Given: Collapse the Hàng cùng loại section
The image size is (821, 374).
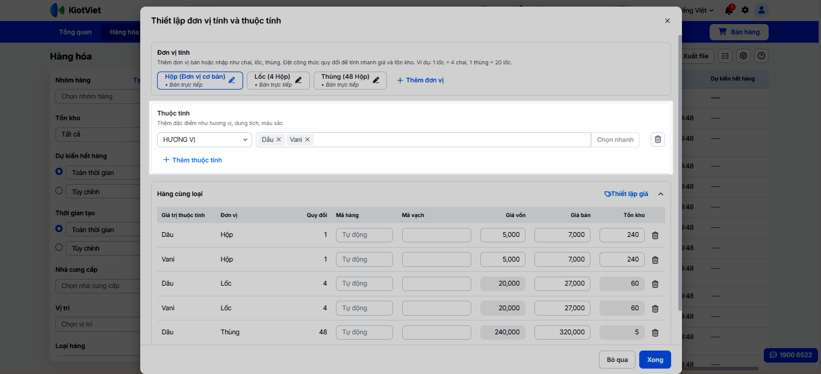Looking at the screenshot, I should 660,194.
